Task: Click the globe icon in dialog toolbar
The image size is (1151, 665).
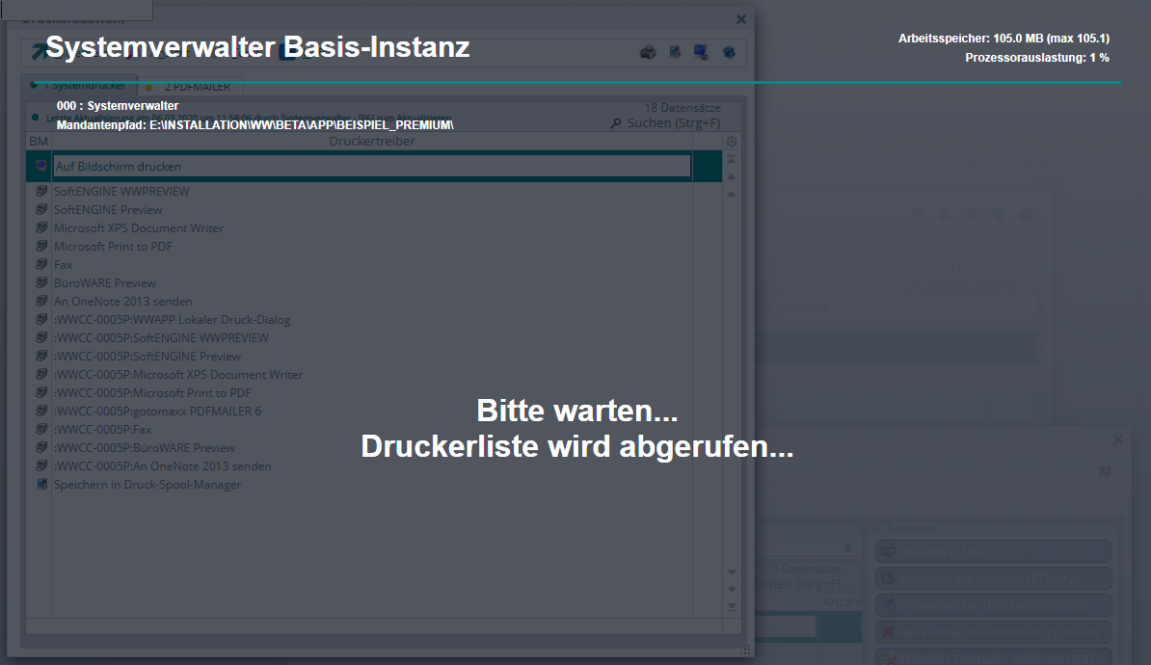Action: (729, 52)
